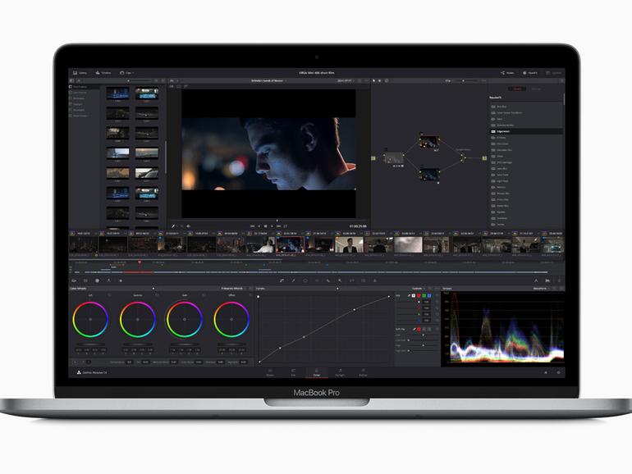Open the Motion Effects palette icon
Viewport: 632px width, 474px height.
[x=121, y=280]
